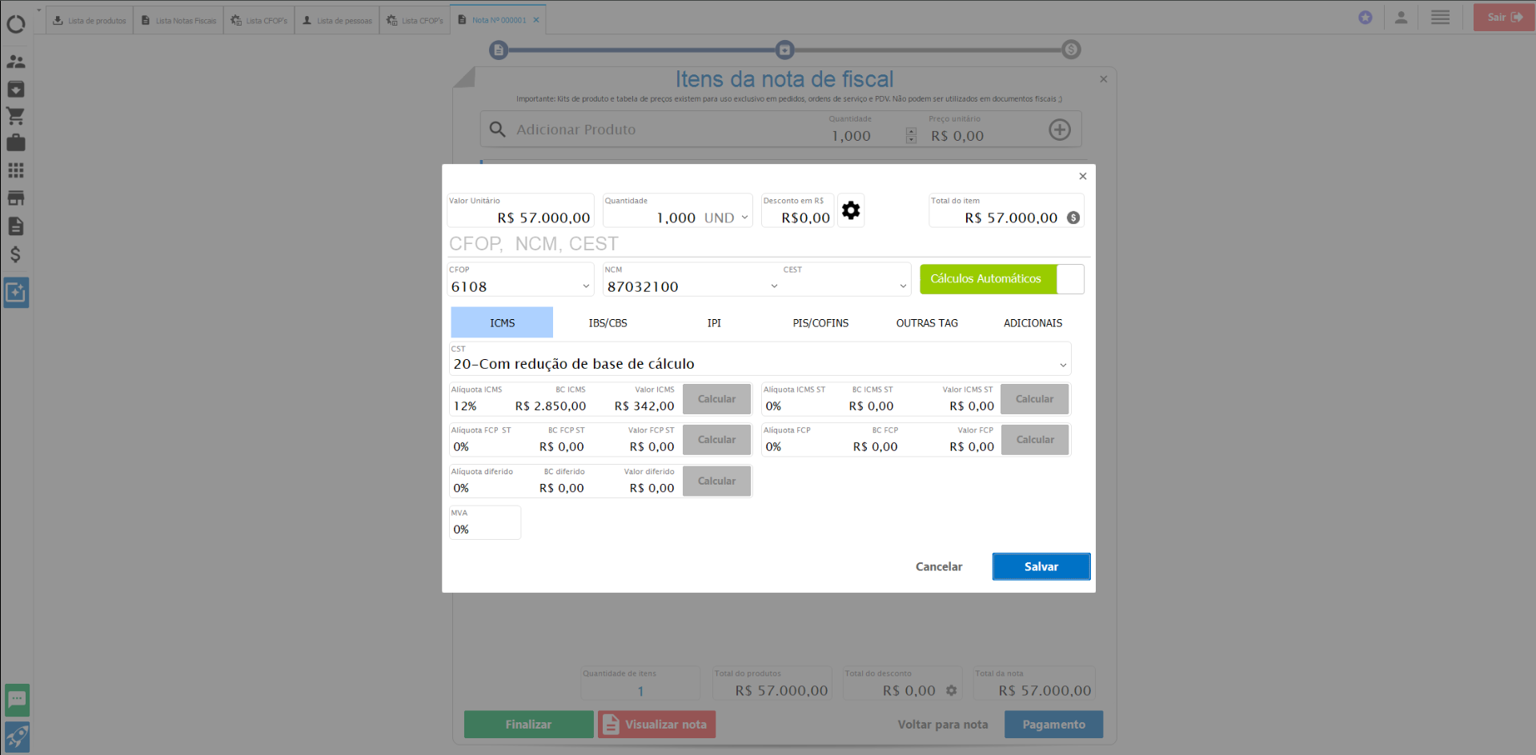The height and width of the screenshot is (755, 1536).
Task: Click the dollar icon in Total do item
Action: pos(1073,218)
